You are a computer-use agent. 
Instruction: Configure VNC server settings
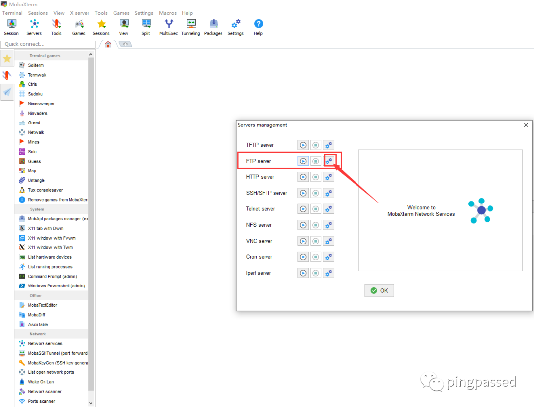tap(329, 241)
